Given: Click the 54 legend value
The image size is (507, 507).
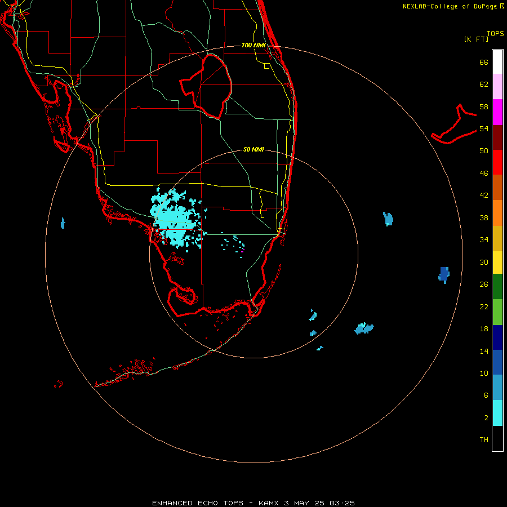Looking at the screenshot, I should tap(484, 128).
